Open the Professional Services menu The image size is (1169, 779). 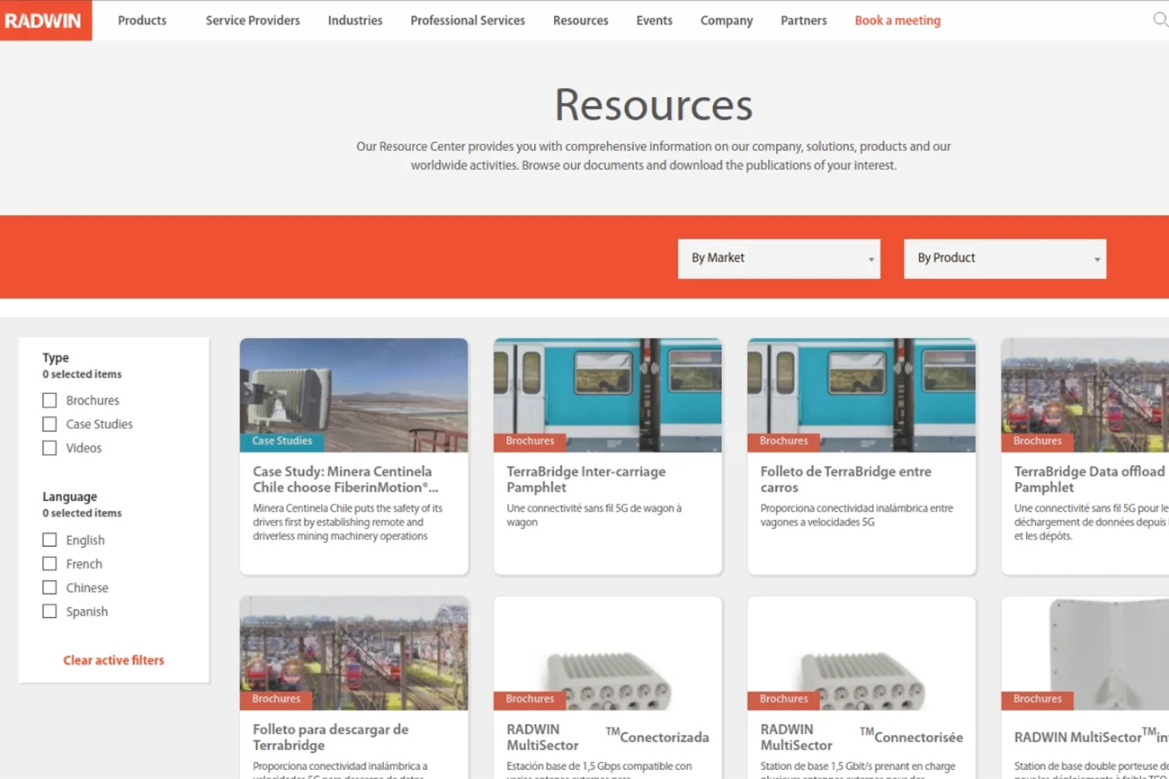point(468,21)
